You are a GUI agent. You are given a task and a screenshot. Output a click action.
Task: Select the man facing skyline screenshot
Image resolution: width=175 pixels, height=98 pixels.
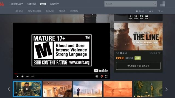[87, 89]
